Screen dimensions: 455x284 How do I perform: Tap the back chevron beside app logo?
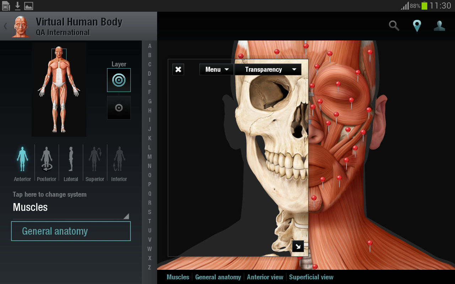click(5, 26)
